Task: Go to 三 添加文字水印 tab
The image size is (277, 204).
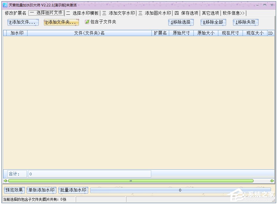Action: click(x=119, y=13)
